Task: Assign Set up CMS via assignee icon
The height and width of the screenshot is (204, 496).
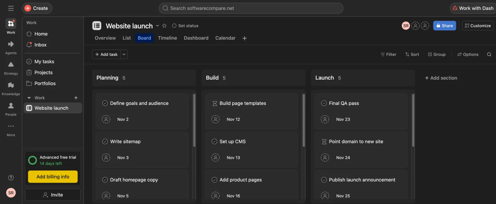Action: click(x=215, y=158)
